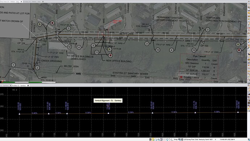250x141 pixels.
Task: Click the 110.17 quantity value
Action: point(205,74)
